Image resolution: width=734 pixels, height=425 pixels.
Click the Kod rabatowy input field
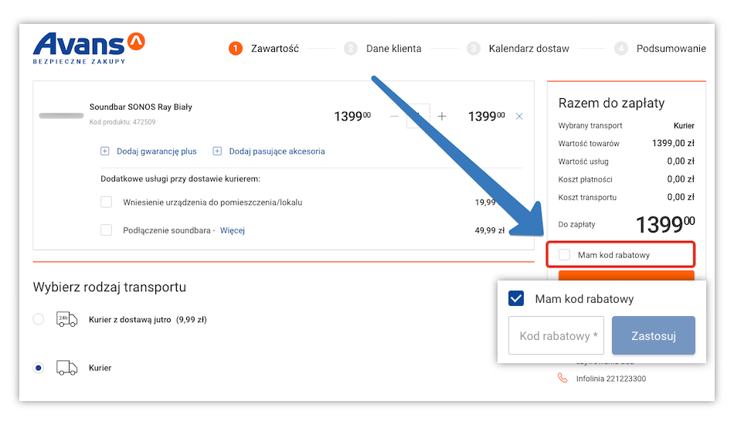[556, 336]
